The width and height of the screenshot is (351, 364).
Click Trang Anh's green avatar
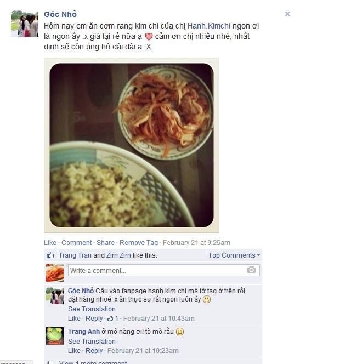point(55,336)
